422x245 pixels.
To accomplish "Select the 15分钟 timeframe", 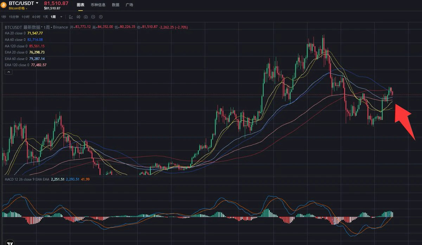I will coord(14,17).
